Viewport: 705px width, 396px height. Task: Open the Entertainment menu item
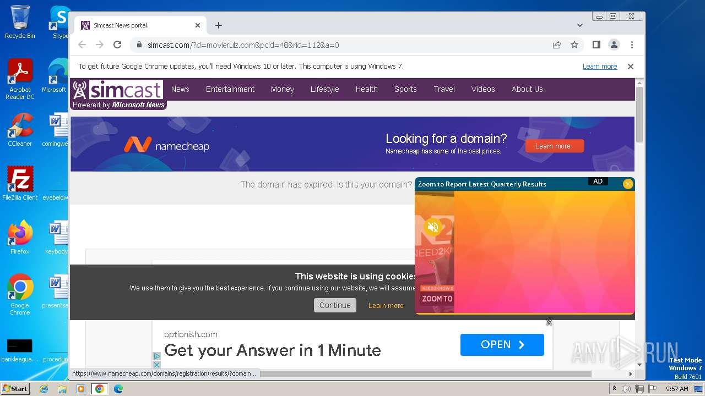[x=230, y=89]
